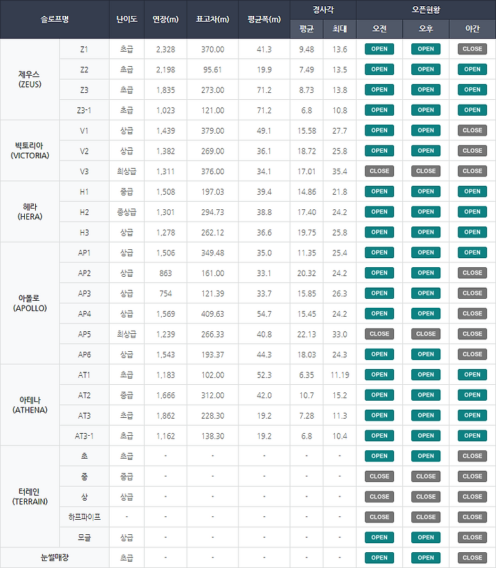Click the 초 terrain morning OPEN badge

[380, 456]
